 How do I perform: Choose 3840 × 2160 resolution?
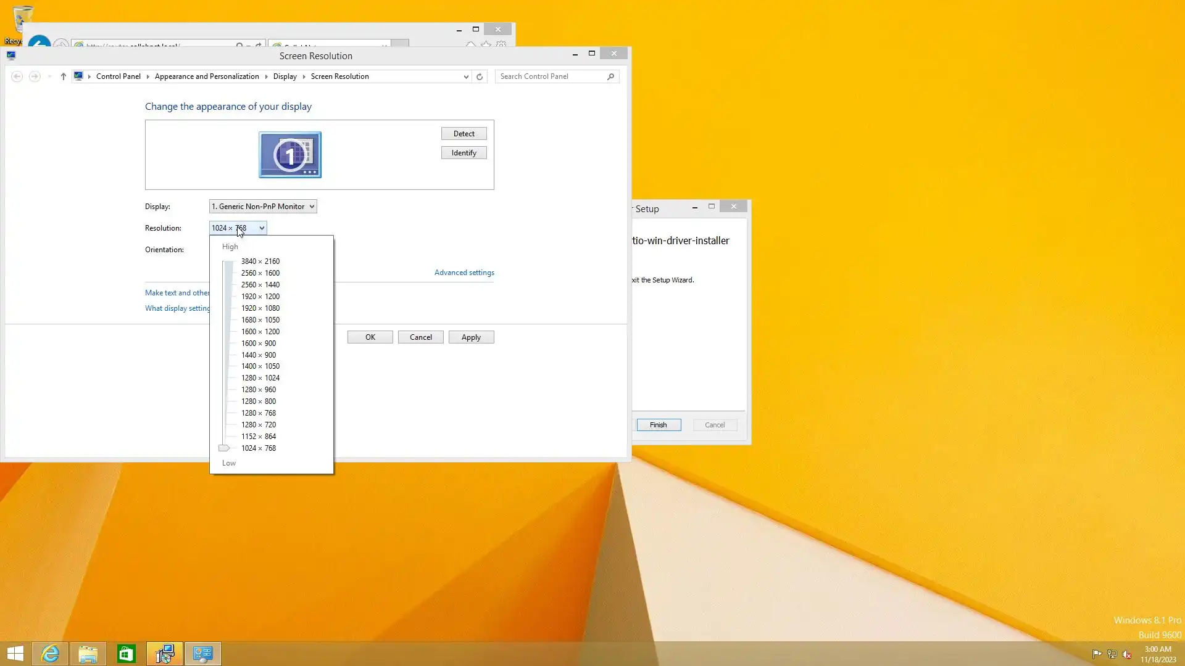point(260,261)
